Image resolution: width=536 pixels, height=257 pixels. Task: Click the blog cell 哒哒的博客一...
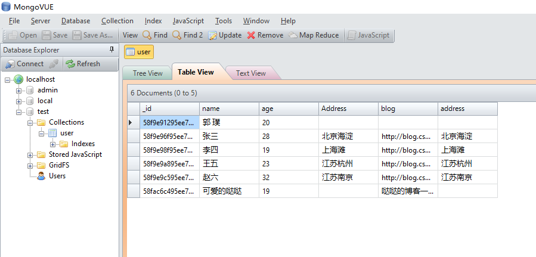coord(408,191)
